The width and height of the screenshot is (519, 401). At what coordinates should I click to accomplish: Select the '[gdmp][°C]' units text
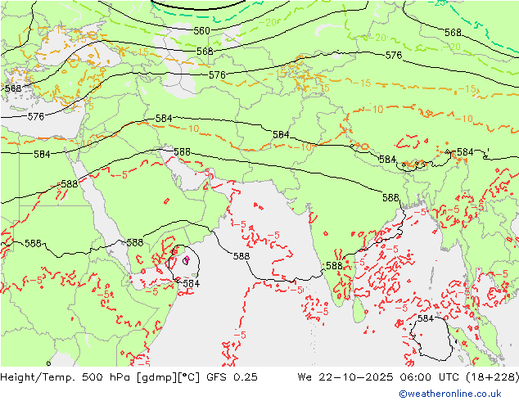coord(168,376)
